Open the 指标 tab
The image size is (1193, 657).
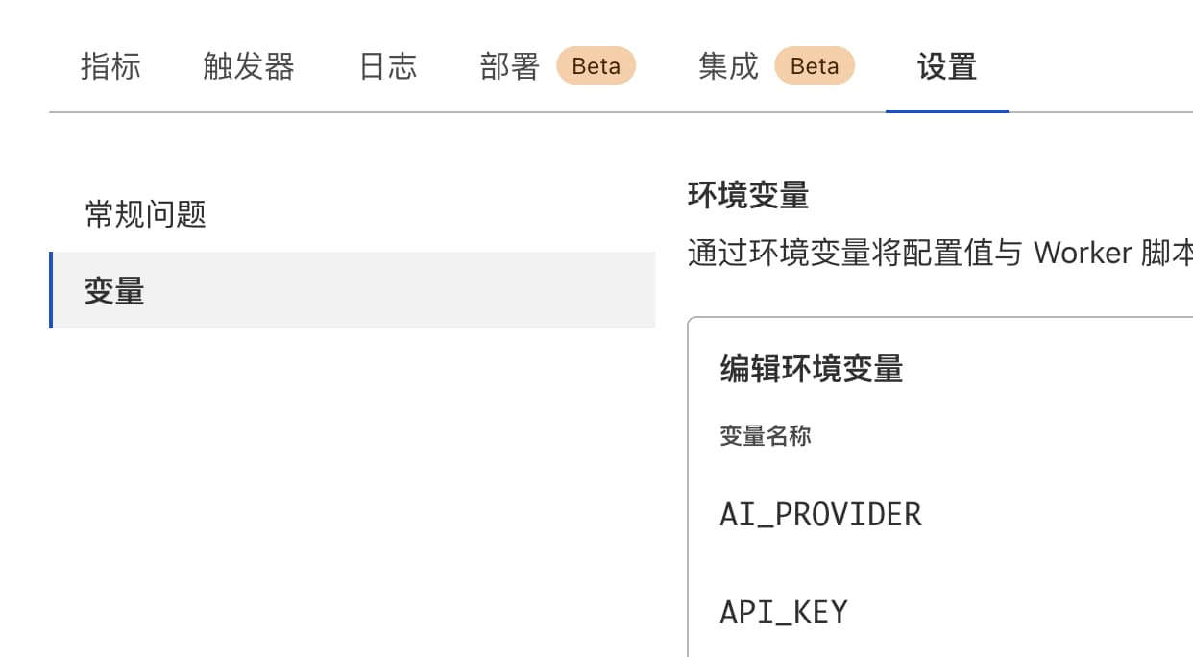point(110,66)
